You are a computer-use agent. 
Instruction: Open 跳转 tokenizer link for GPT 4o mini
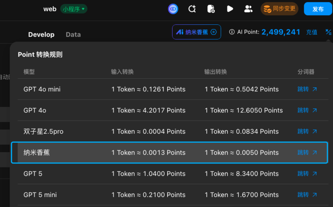pos(307,89)
